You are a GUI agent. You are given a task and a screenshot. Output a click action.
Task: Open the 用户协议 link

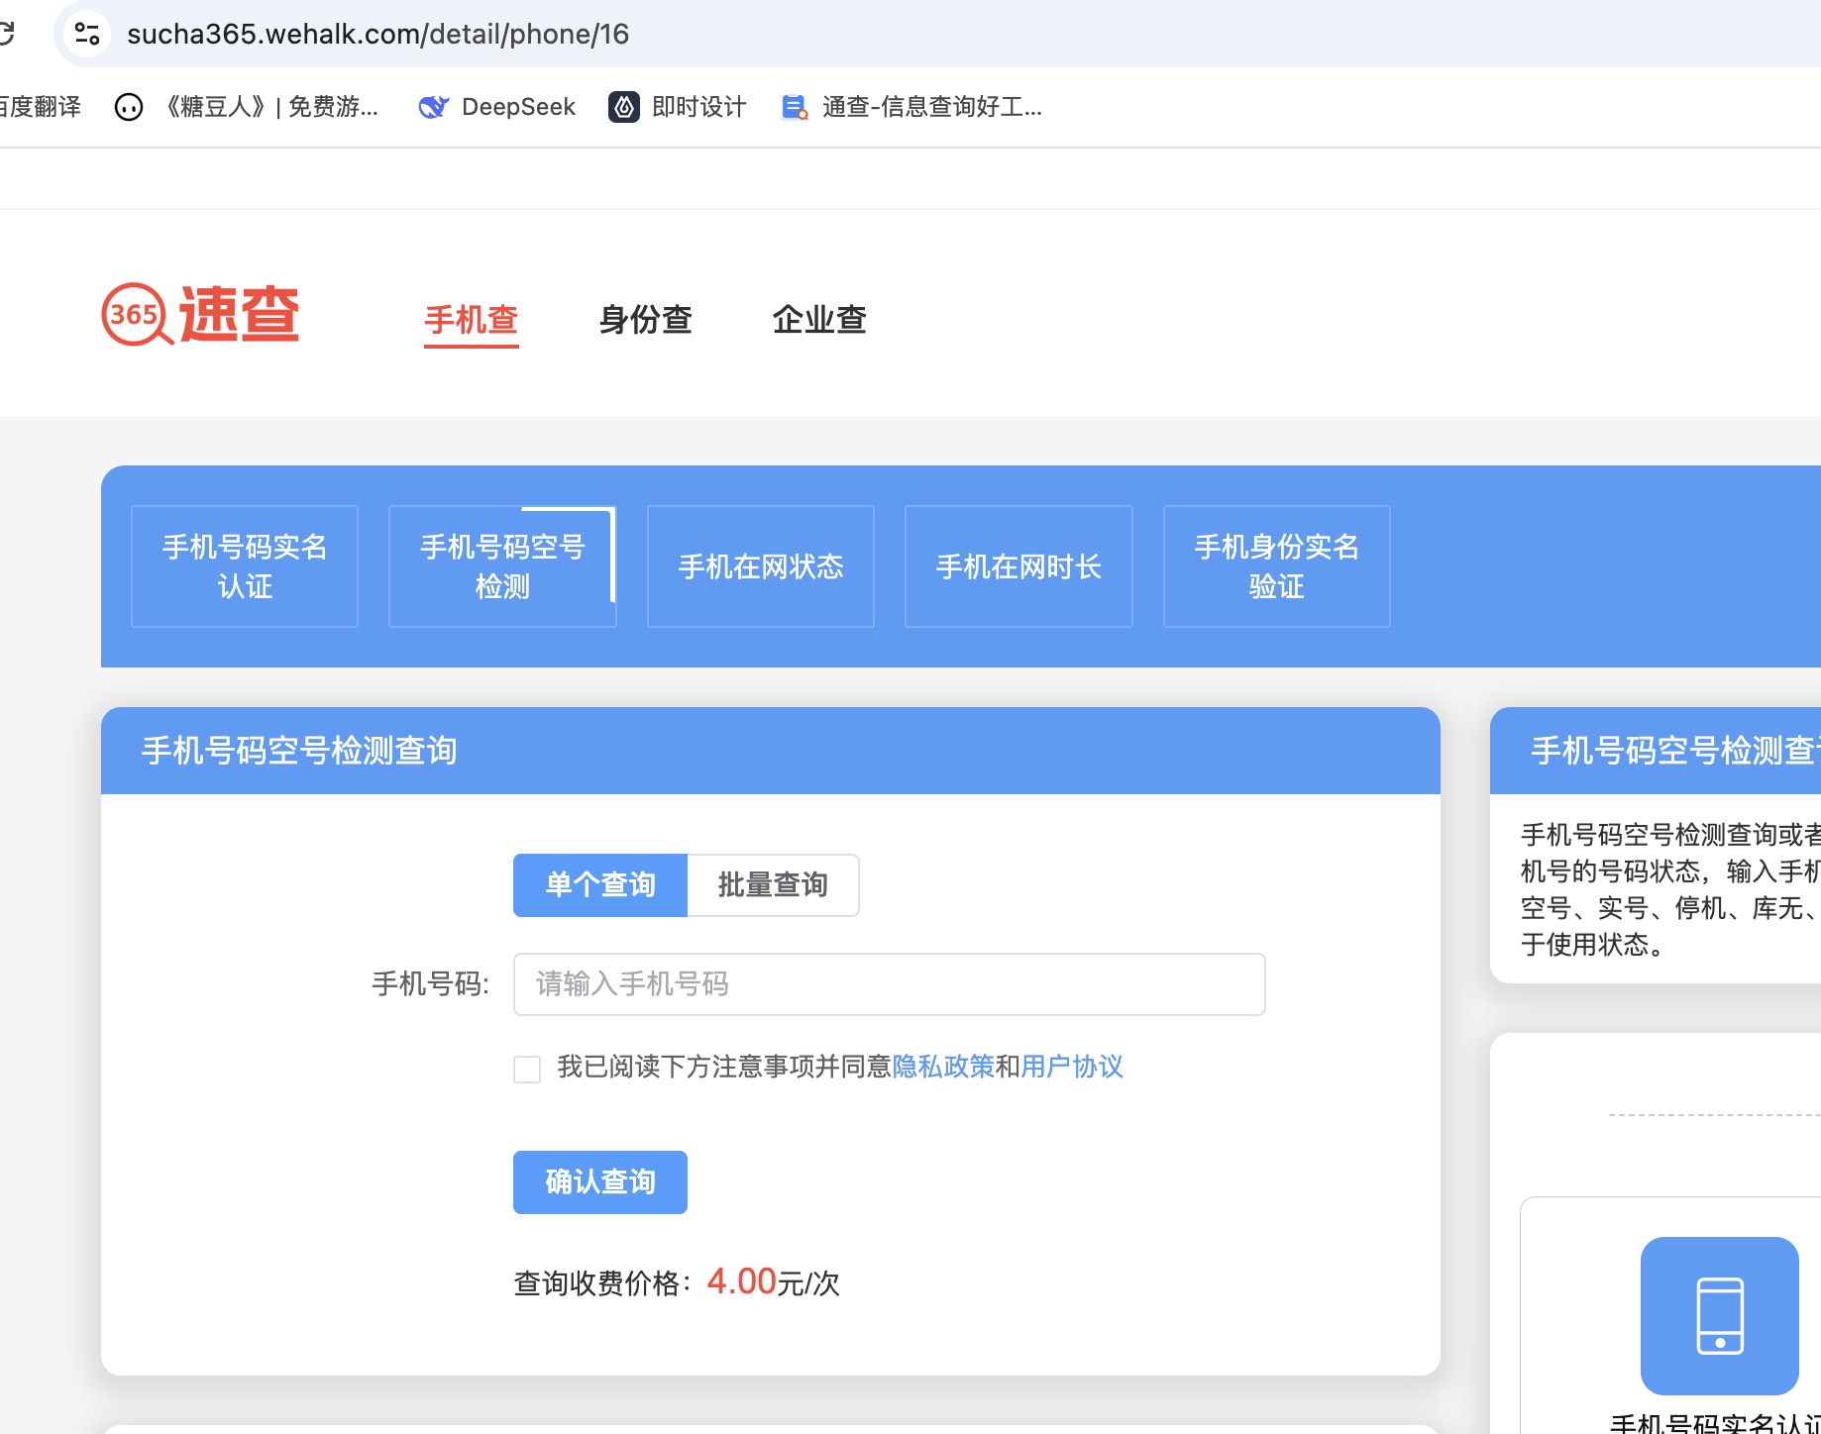pos(1071,1067)
